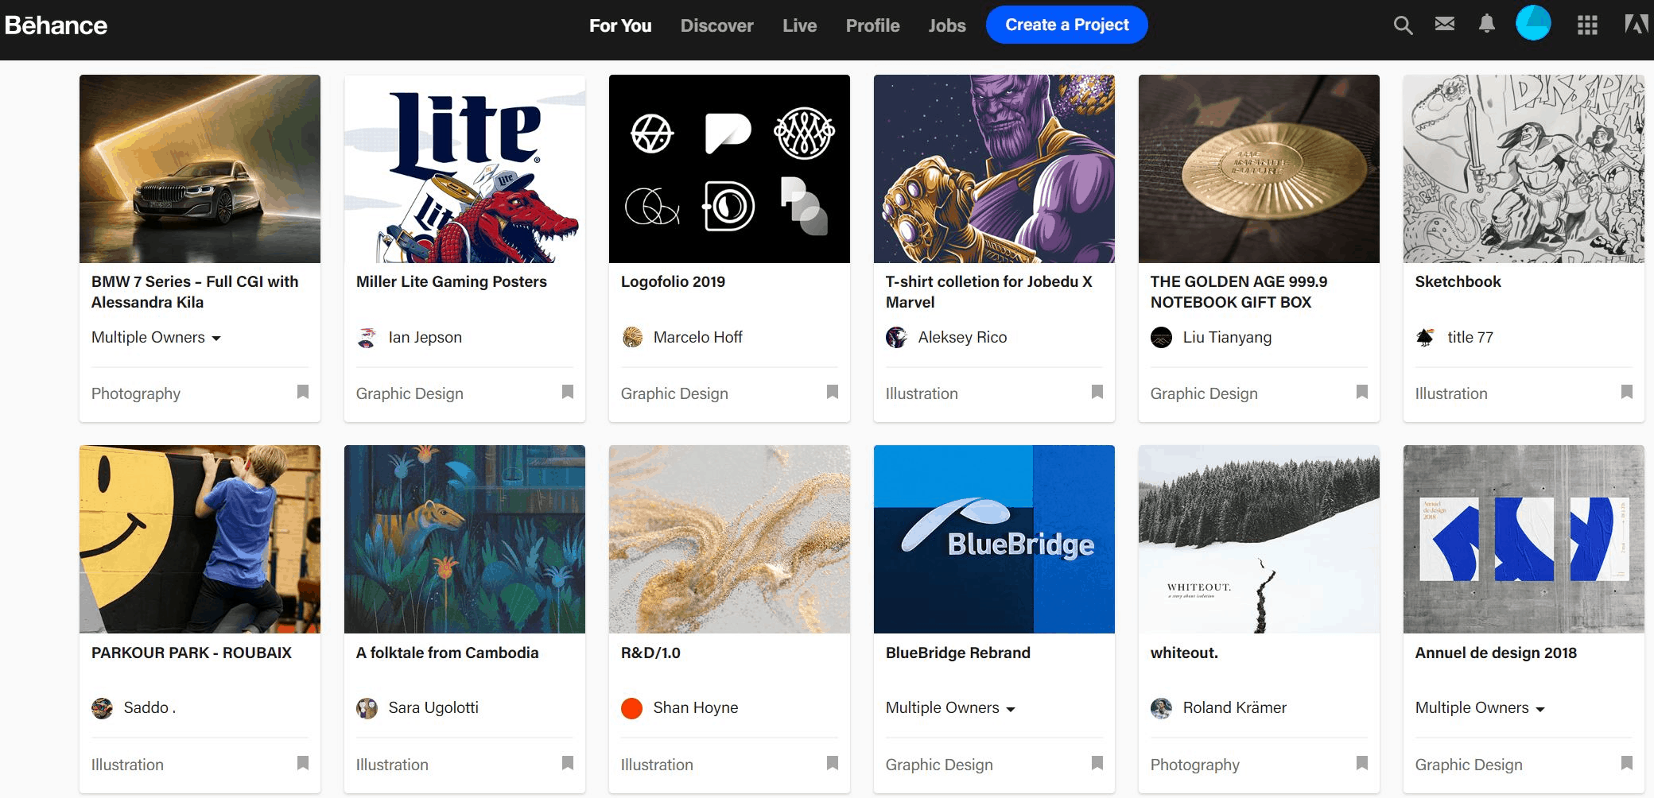Go to the Discover tab
The image size is (1654, 798).
tap(716, 25)
